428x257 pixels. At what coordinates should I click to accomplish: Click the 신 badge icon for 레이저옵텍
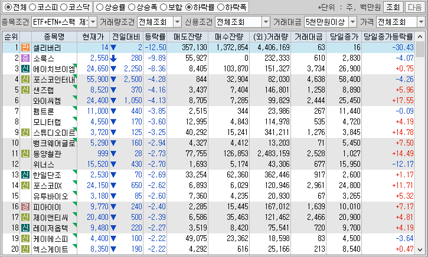pos(25,228)
